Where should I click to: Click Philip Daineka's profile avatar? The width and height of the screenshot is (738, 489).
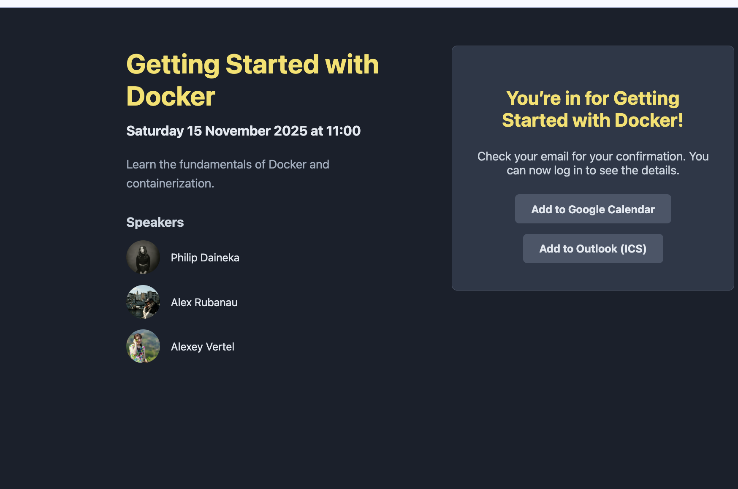[x=143, y=257]
